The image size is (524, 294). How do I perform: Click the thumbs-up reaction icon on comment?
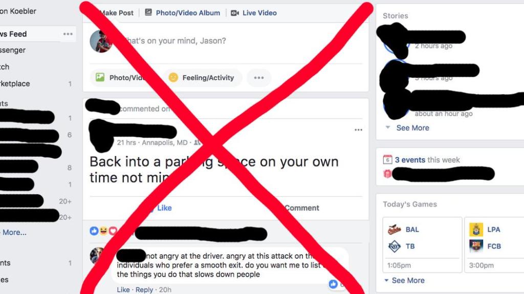(333, 284)
